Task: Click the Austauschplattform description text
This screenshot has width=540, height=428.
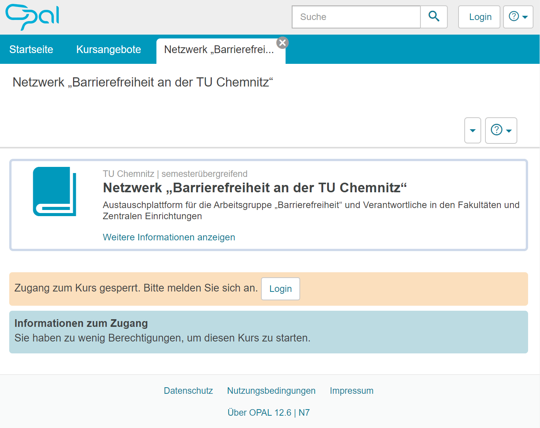Action: tap(311, 210)
